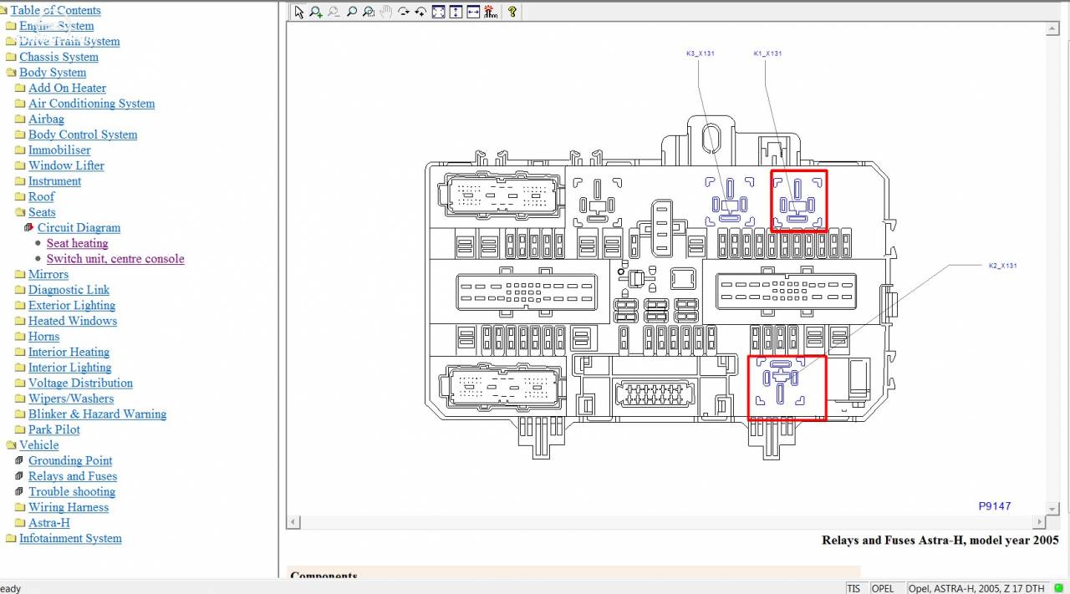The image size is (1070, 594).
Task: Open the Body Control System link
Action: (x=83, y=135)
